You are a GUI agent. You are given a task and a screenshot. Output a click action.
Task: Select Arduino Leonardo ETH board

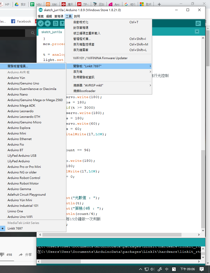(x=33, y=117)
